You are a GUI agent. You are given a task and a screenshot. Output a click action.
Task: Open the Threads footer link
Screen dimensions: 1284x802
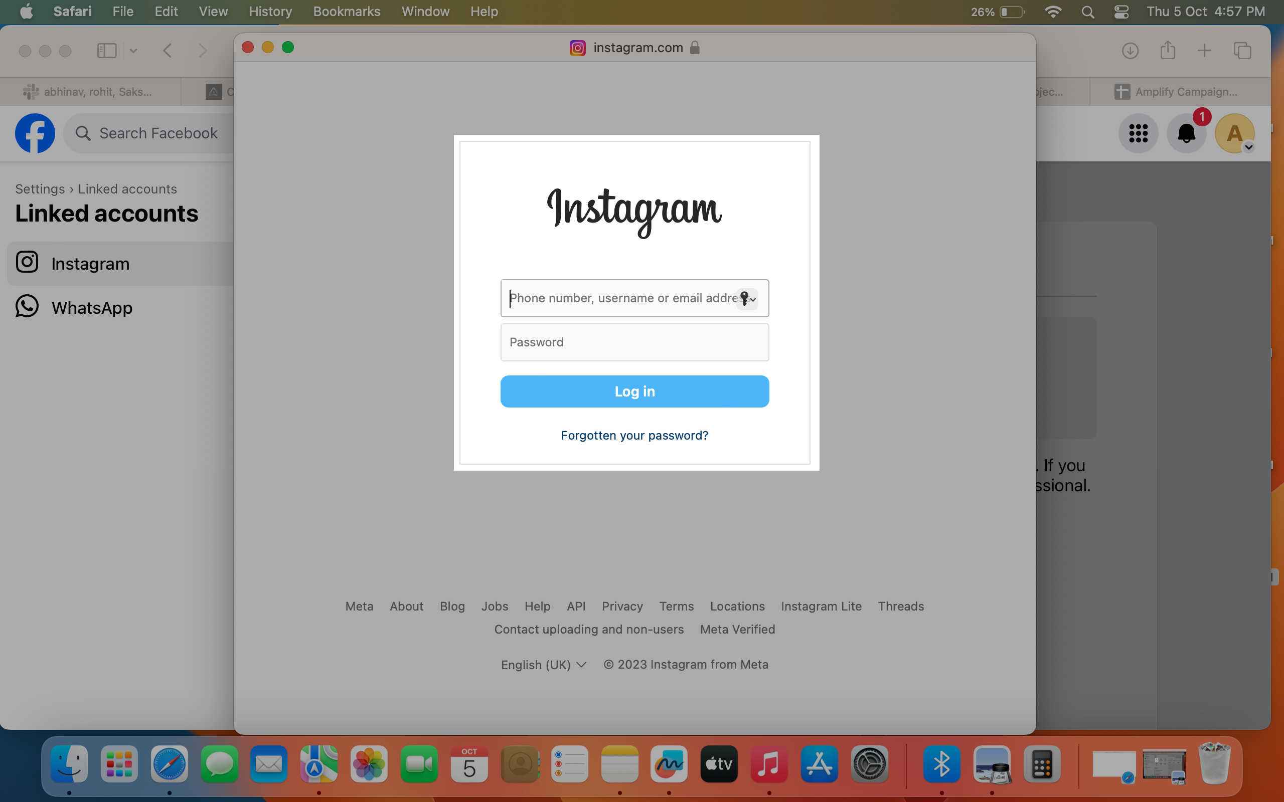(x=901, y=607)
